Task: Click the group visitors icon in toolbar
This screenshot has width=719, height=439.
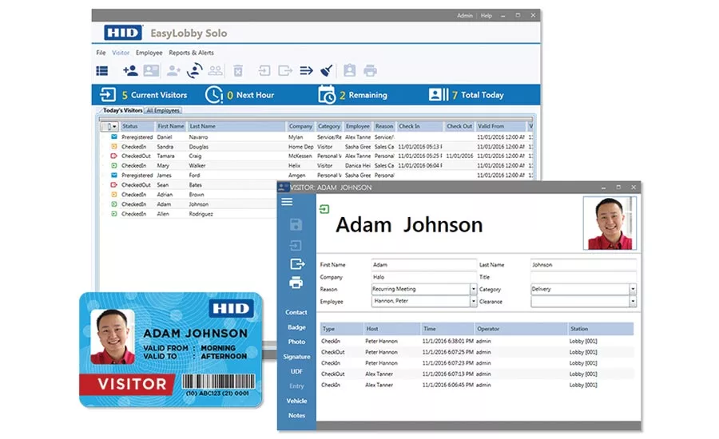Action: coord(215,70)
